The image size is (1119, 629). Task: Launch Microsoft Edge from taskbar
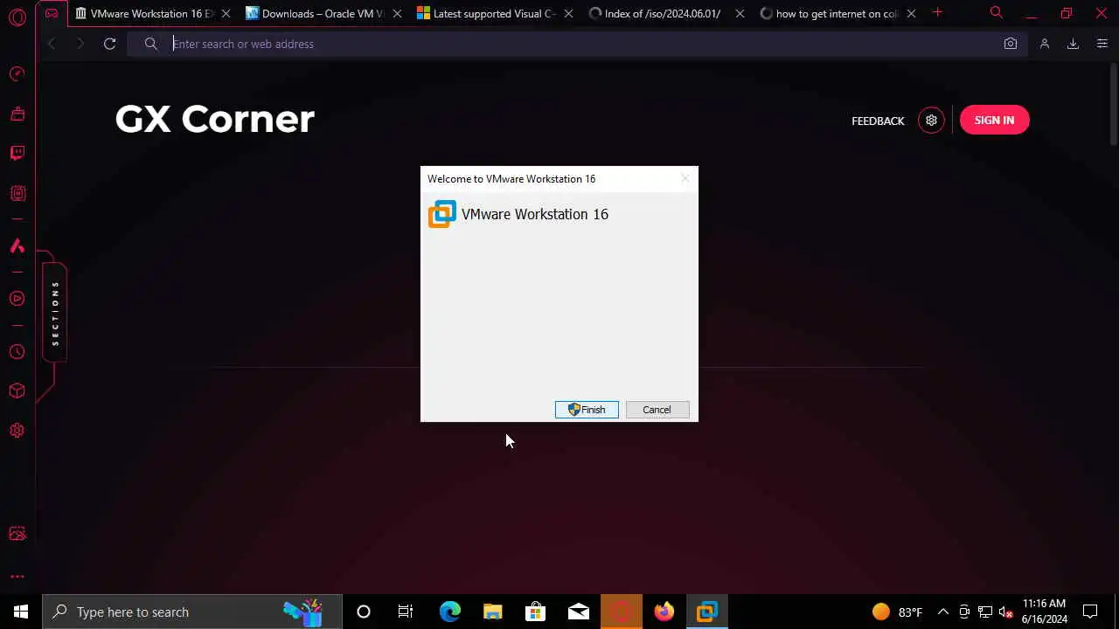(x=449, y=612)
